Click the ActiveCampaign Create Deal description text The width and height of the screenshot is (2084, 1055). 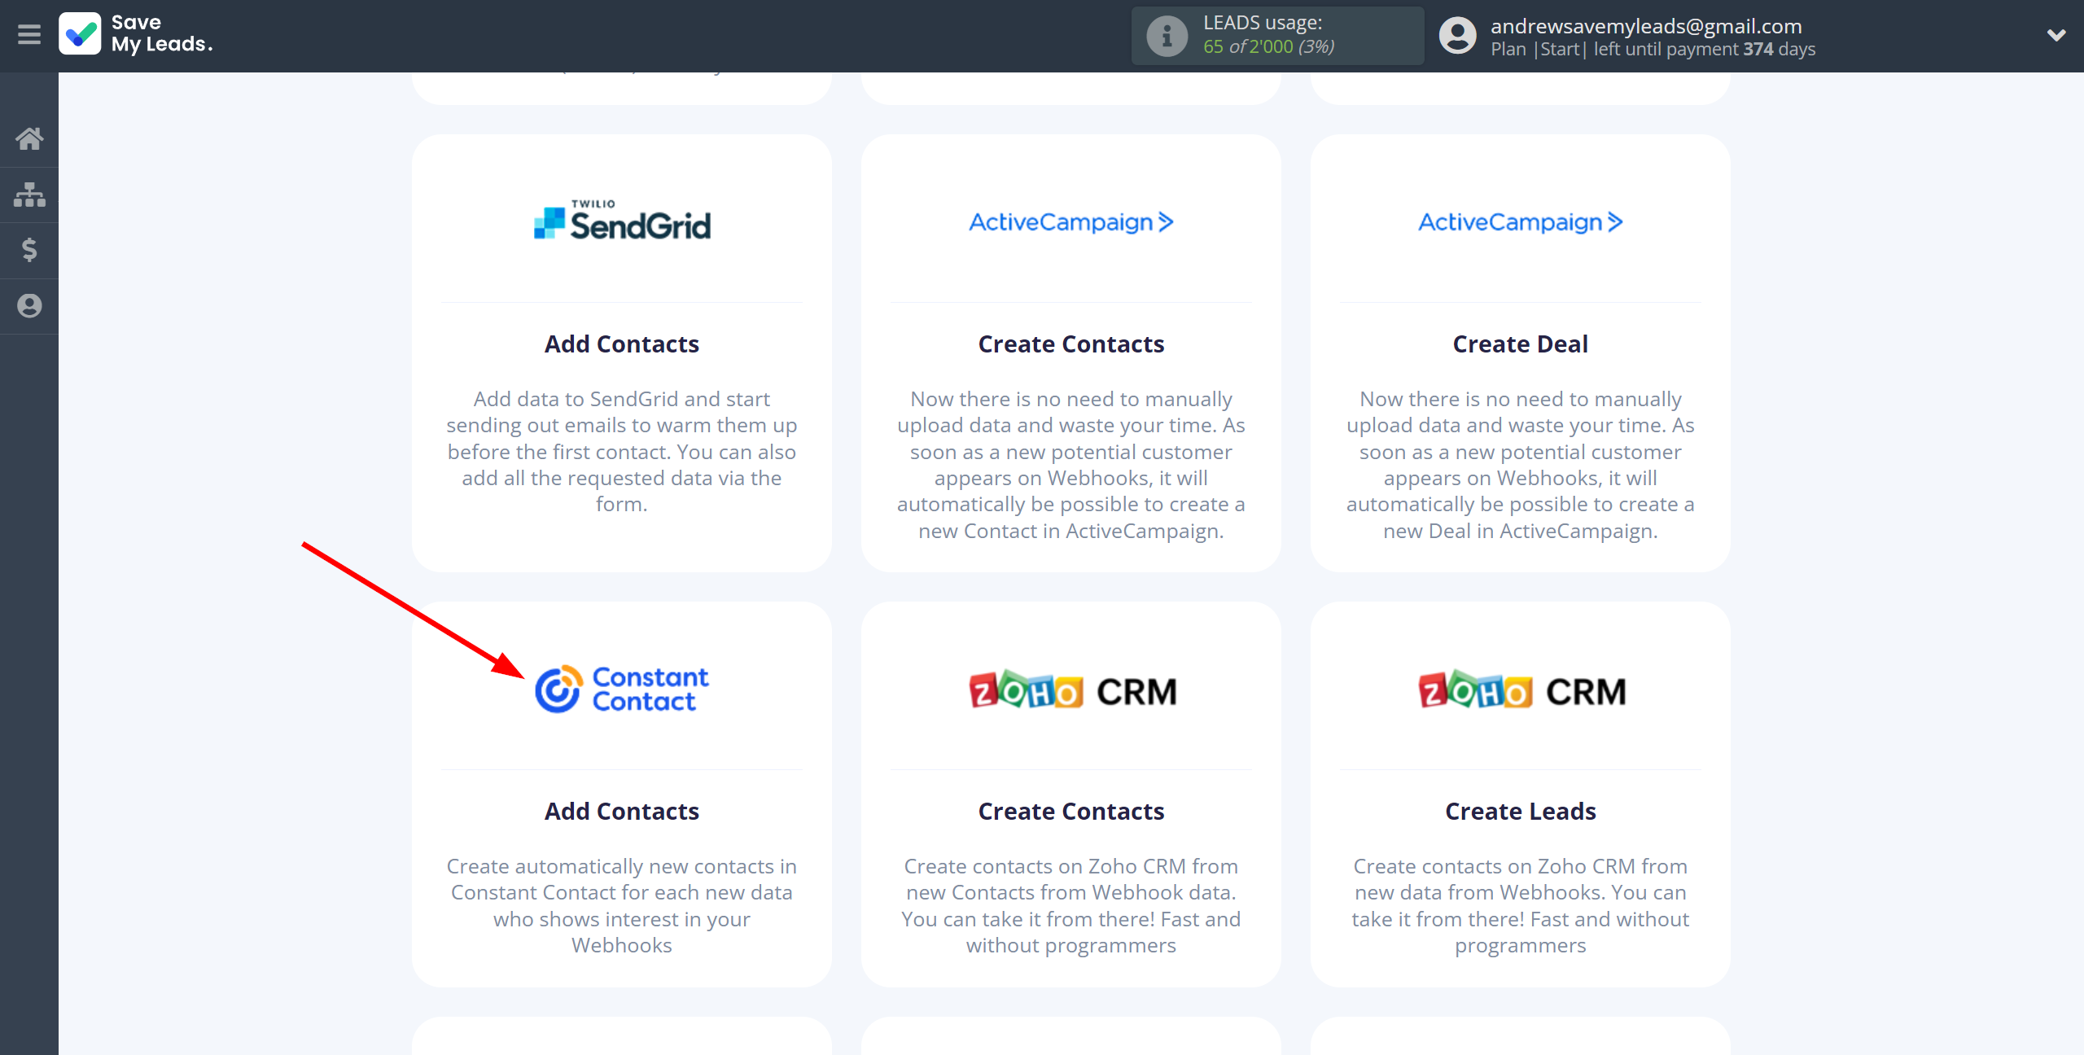point(1521,465)
